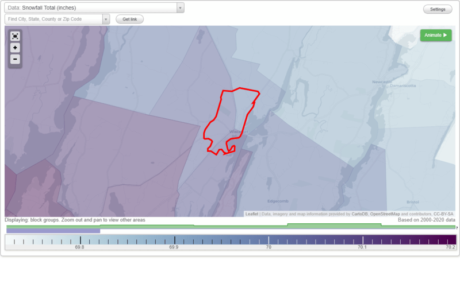This screenshot has width=460, height=295.
Task: Open the CartoDB attribution link
Action: click(359, 214)
